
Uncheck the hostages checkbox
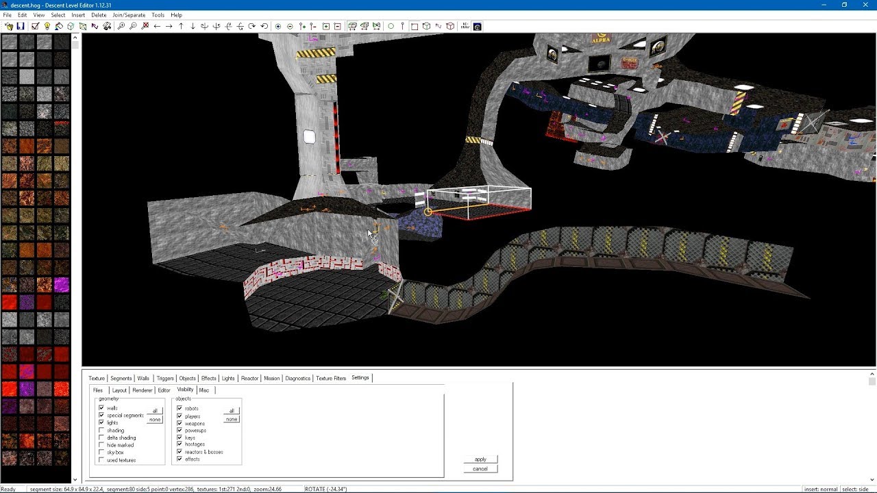(180, 444)
